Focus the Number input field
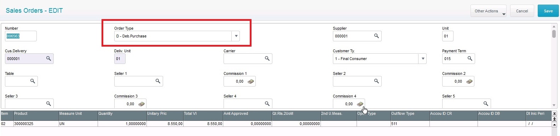Viewport: 560px width, 136px height. coord(21,36)
